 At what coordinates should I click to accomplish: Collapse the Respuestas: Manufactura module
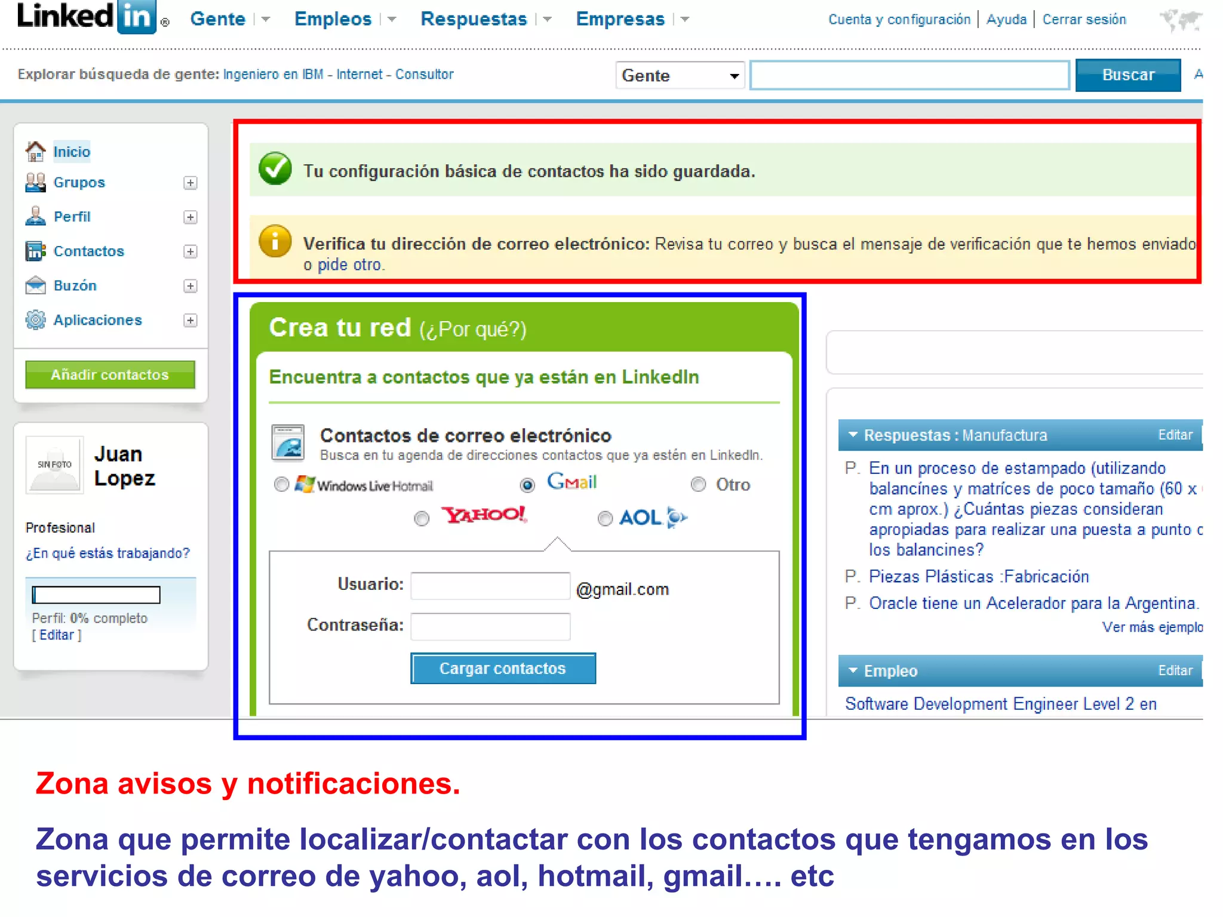tap(853, 435)
